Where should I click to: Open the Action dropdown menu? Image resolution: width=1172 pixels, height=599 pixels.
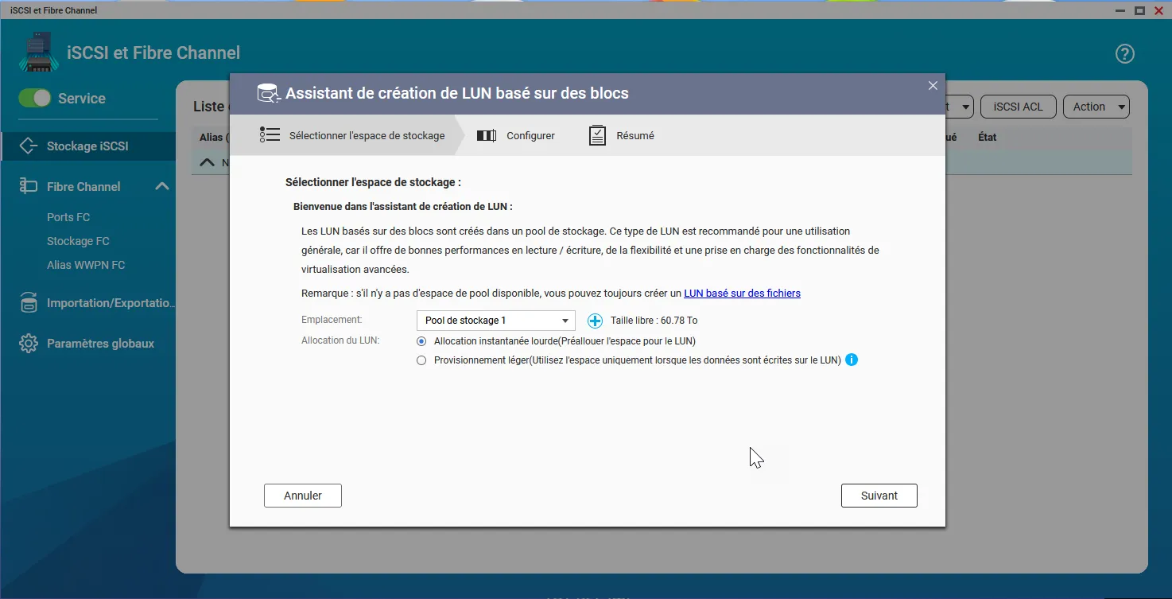(x=1096, y=107)
